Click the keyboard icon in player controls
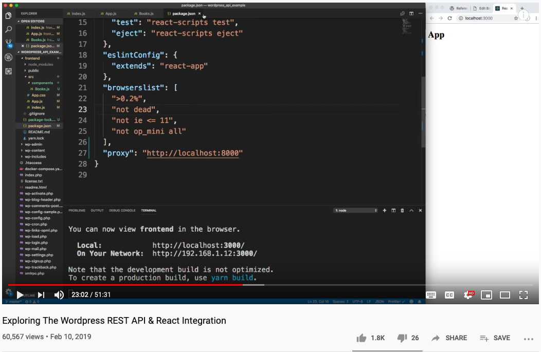The width and height of the screenshot is (541, 352). (431, 295)
